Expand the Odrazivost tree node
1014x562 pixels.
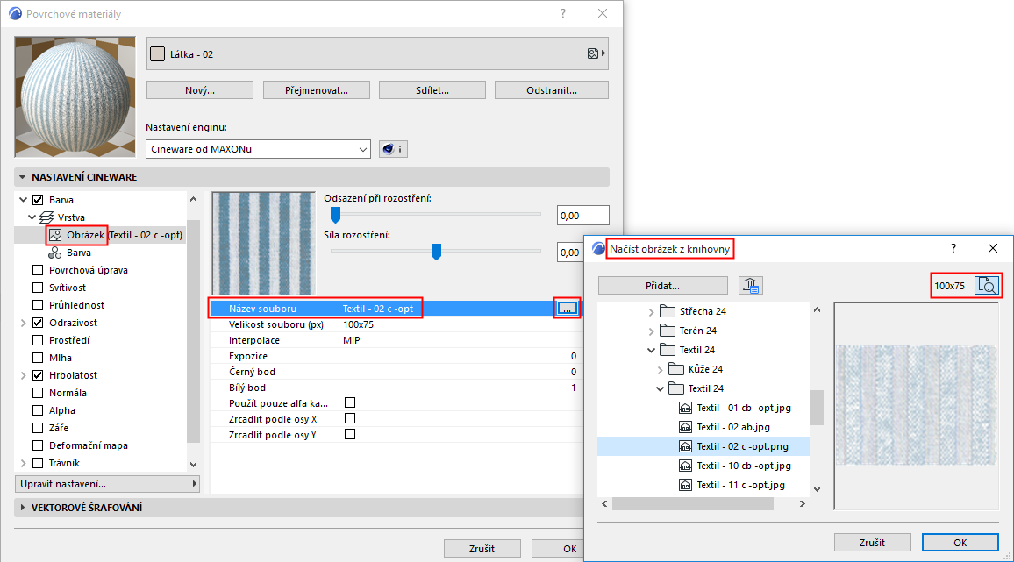click(x=24, y=322)
